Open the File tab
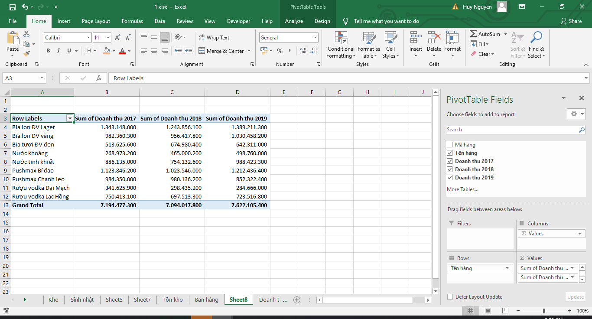 pos(13,21)
